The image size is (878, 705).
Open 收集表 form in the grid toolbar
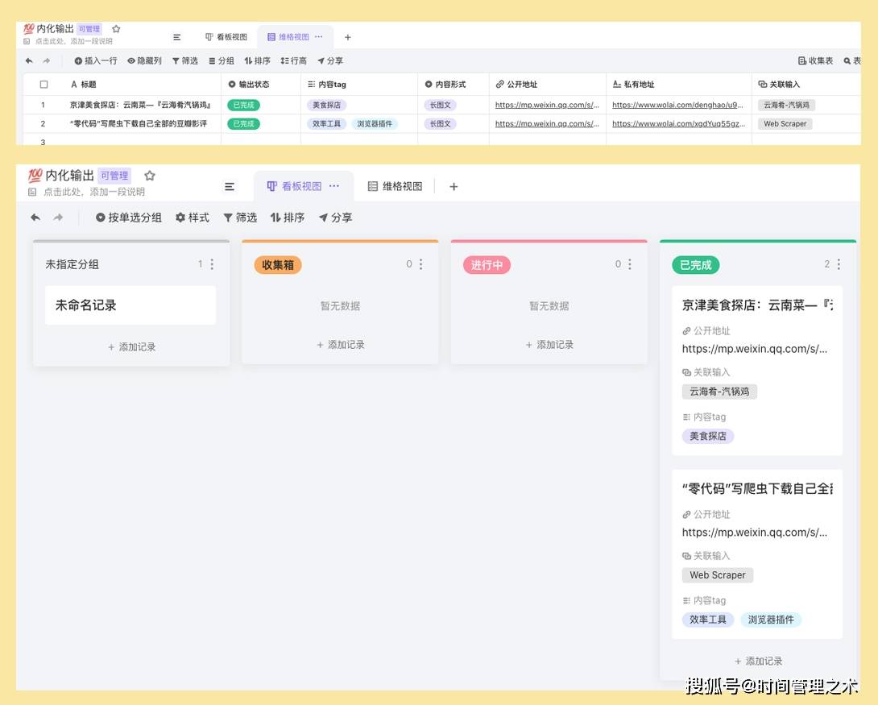click(x=815, y=60)
